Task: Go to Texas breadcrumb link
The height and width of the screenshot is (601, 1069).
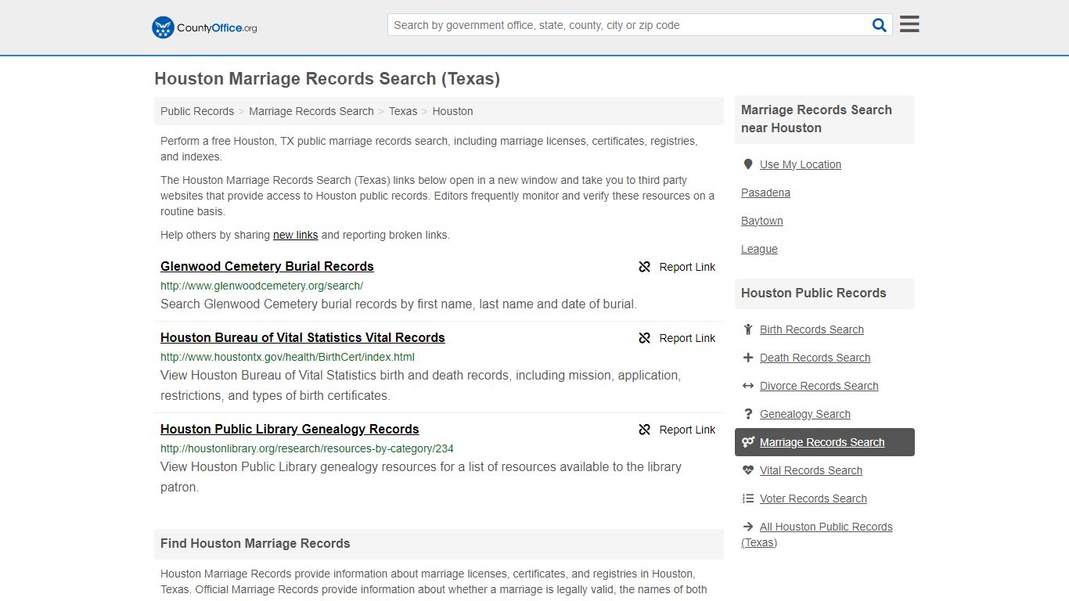Action: click(x=403, y=111)
